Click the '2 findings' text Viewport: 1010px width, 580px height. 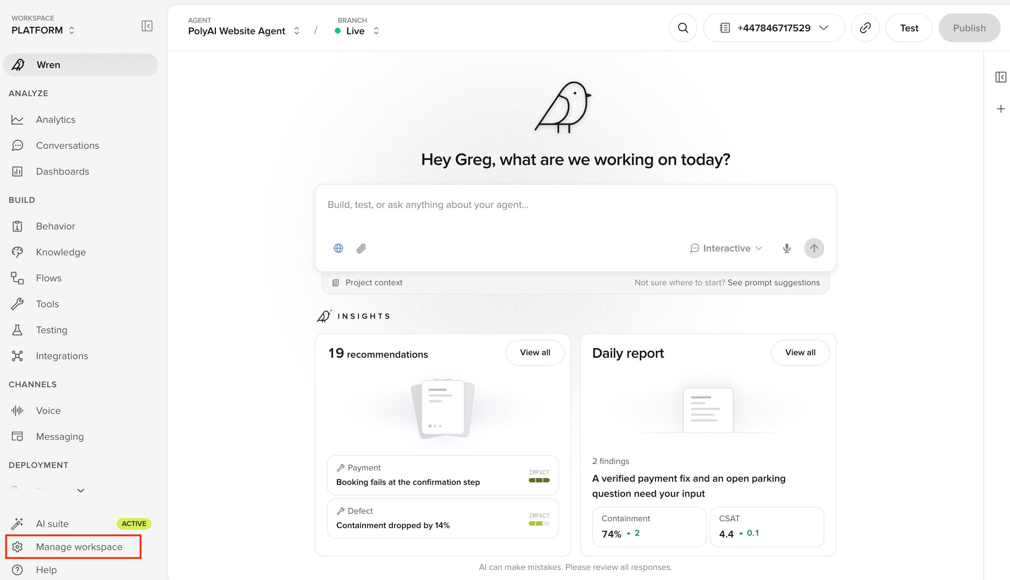tap(611, 461)
